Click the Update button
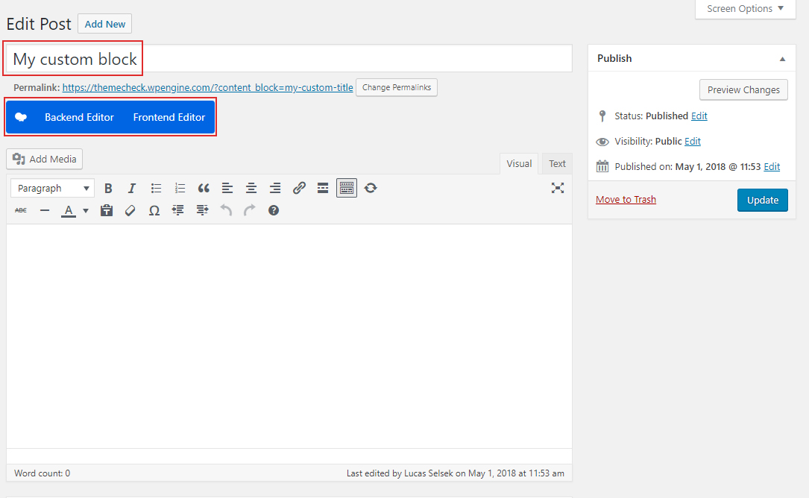Viewport: 809px width, 498px height. click(762, 200)
